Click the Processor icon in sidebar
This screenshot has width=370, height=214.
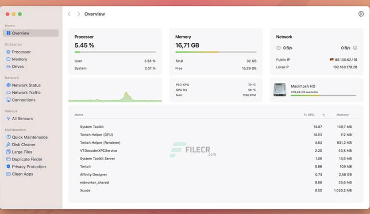coord(8,52)
